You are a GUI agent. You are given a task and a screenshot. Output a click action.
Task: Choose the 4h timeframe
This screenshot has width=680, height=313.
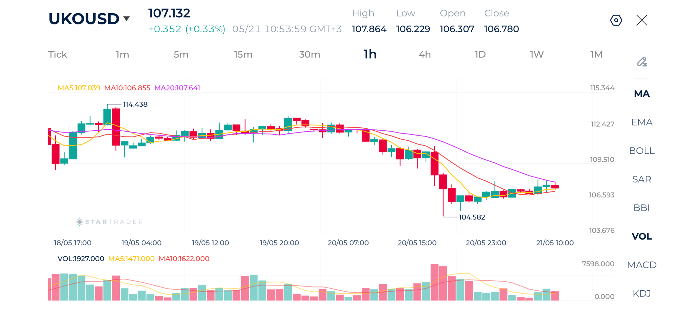pos(424,54)
